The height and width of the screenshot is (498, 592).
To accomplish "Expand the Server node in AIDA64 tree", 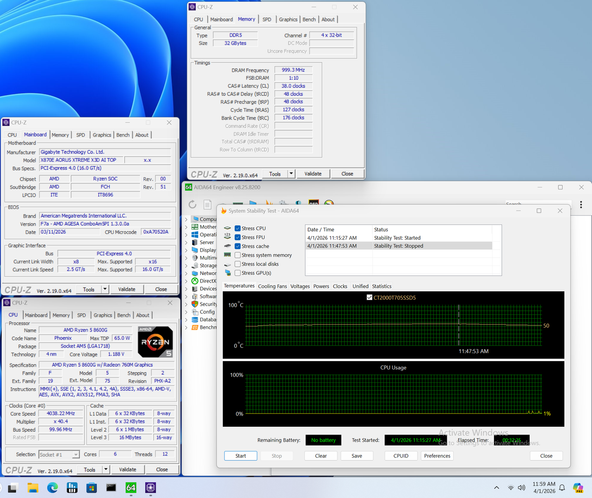I will [186, 242].
